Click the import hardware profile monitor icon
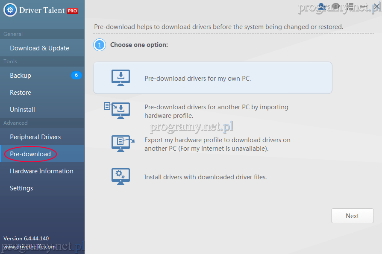This screenshot has height=254, width=382. coord(118,110)
